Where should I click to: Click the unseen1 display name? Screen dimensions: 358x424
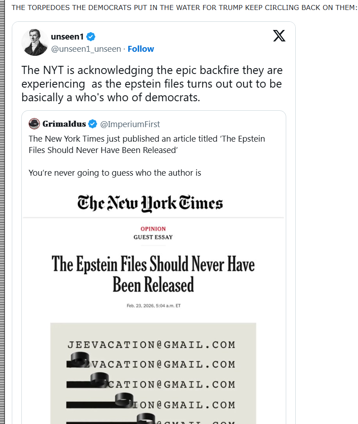[67, 37]
